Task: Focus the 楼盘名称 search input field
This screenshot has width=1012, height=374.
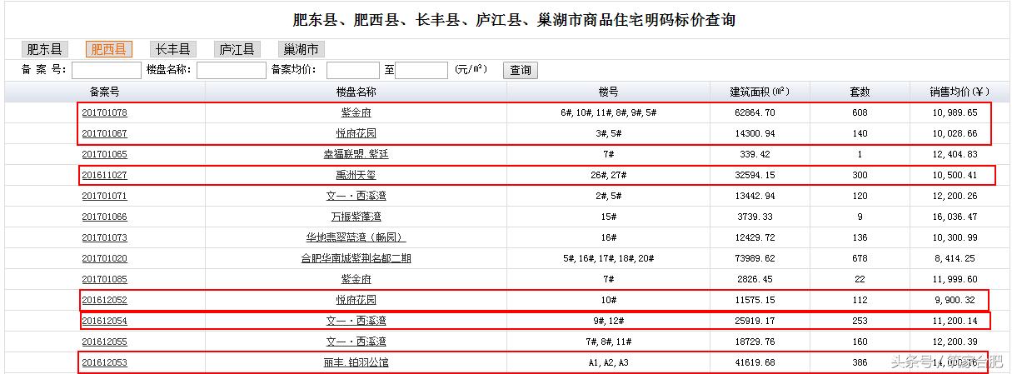Action: 231,70
